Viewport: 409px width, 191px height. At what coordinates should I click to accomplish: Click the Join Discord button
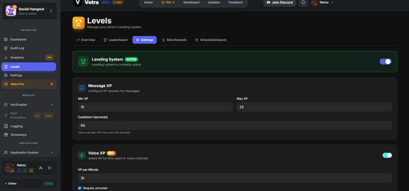(x=279, y=3)
